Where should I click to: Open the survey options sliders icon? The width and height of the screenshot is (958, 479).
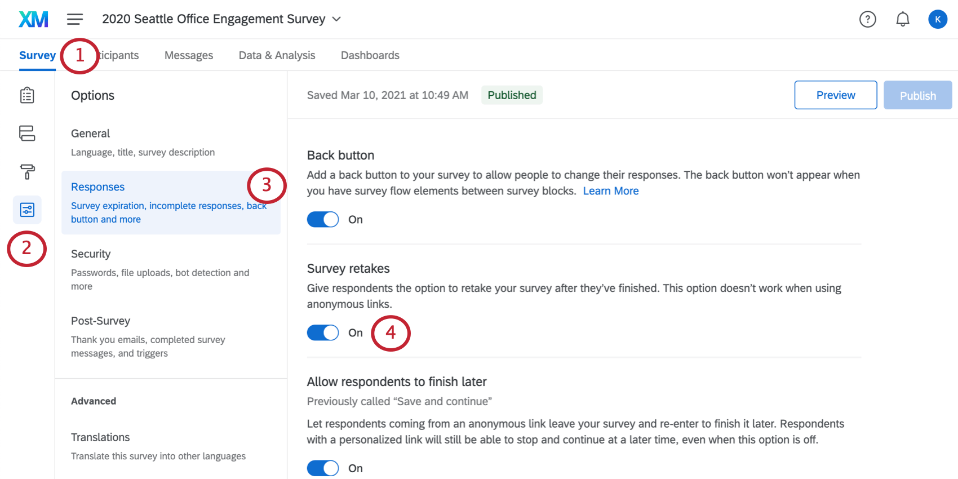click(x=27, y=210)
